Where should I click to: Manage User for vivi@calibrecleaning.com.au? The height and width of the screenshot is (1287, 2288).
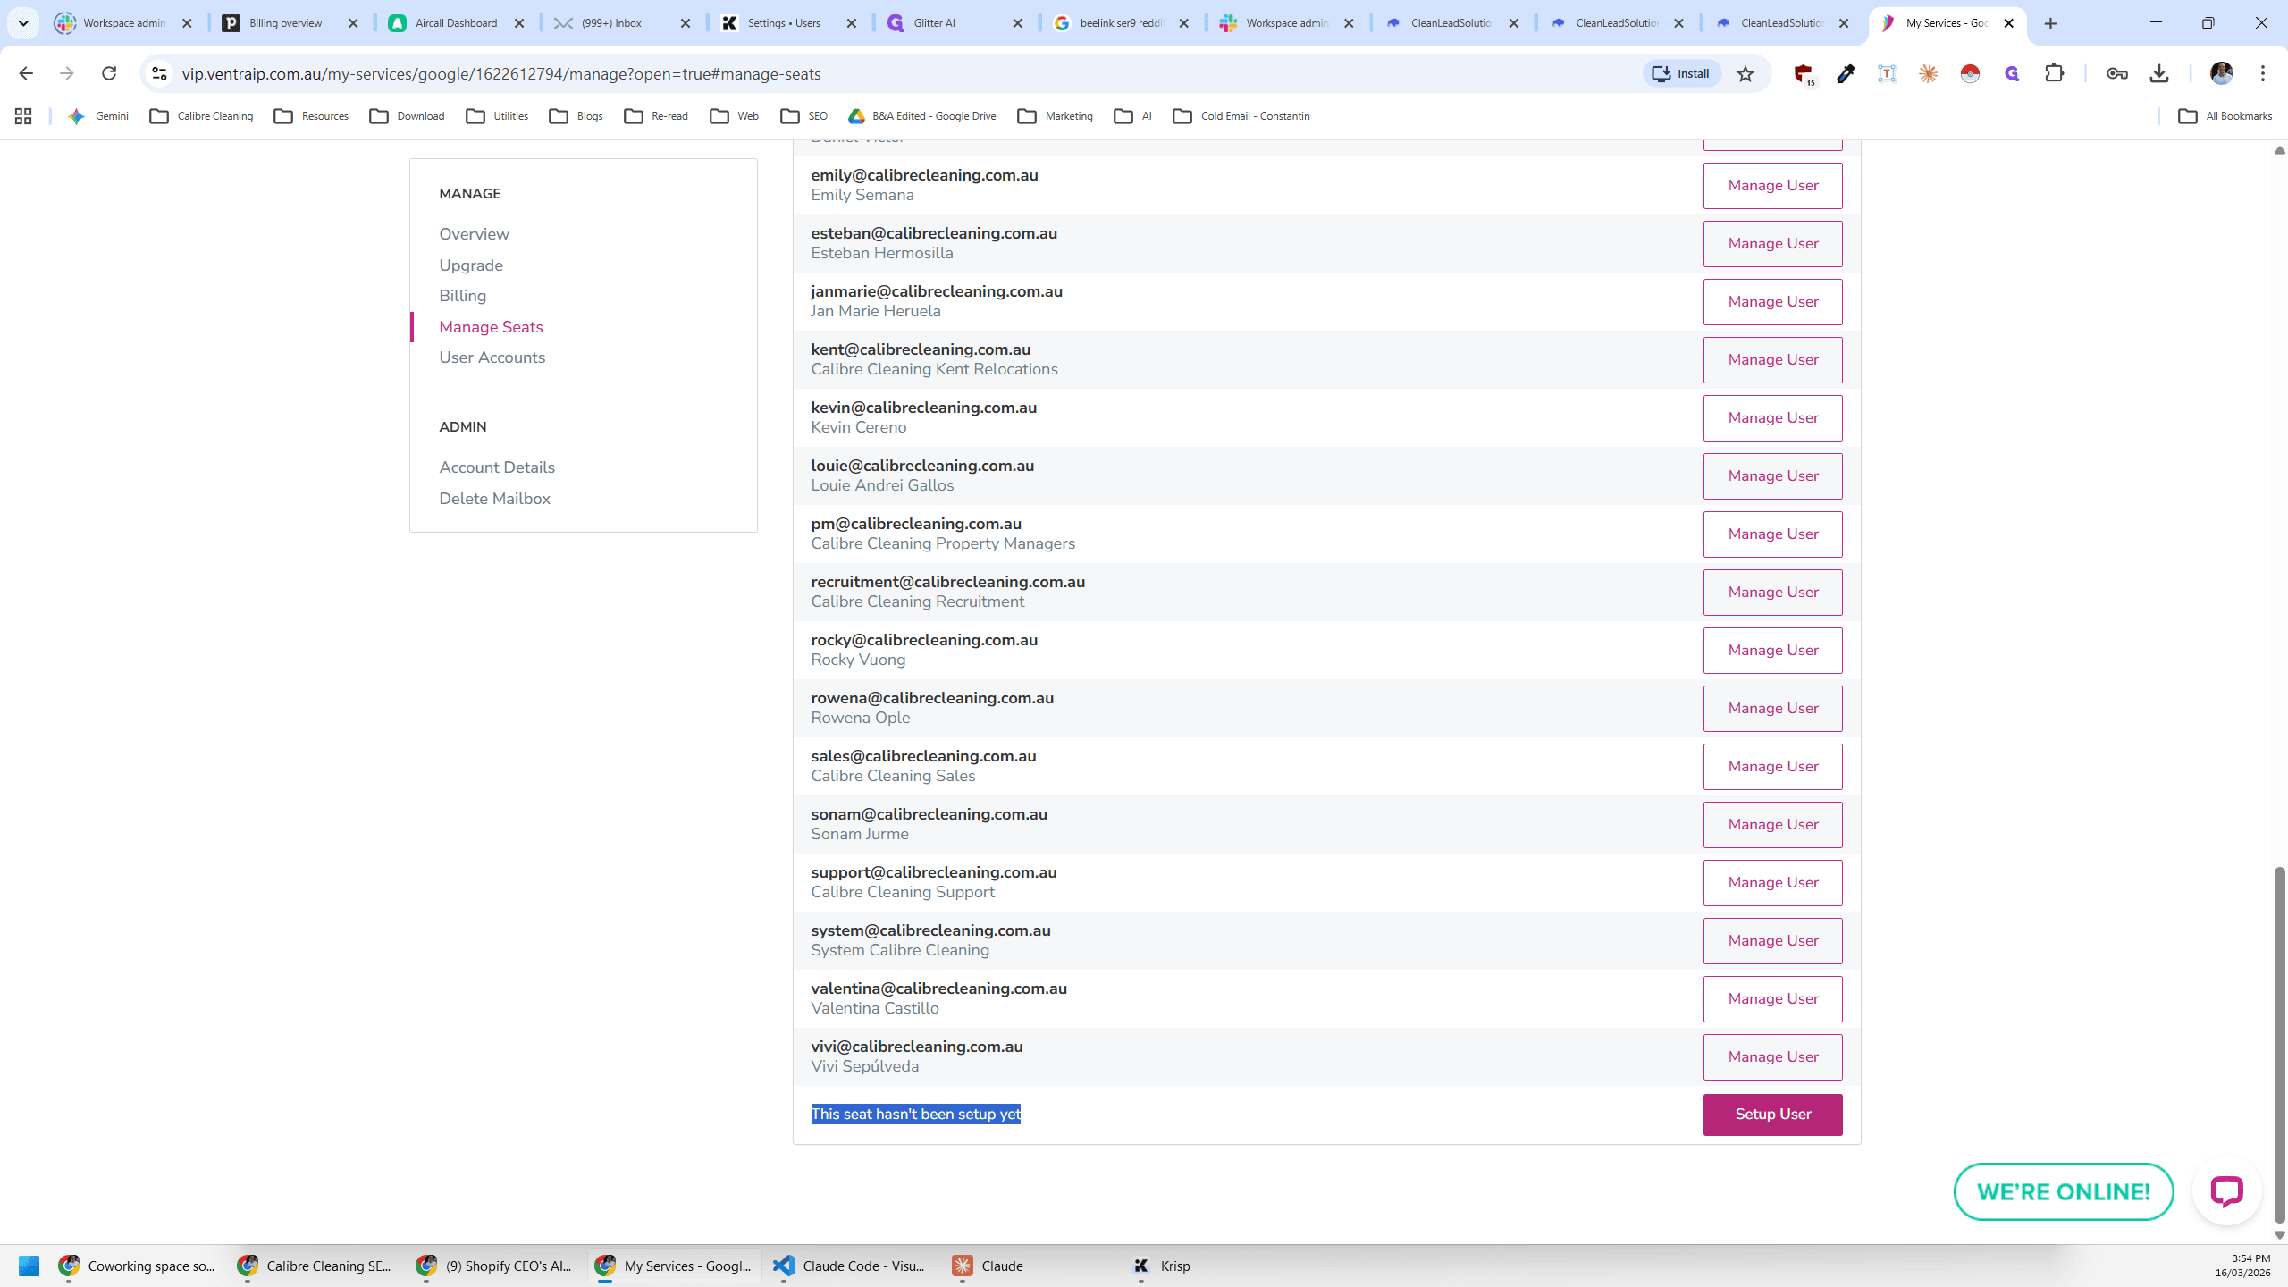tap(1772, 1057)
